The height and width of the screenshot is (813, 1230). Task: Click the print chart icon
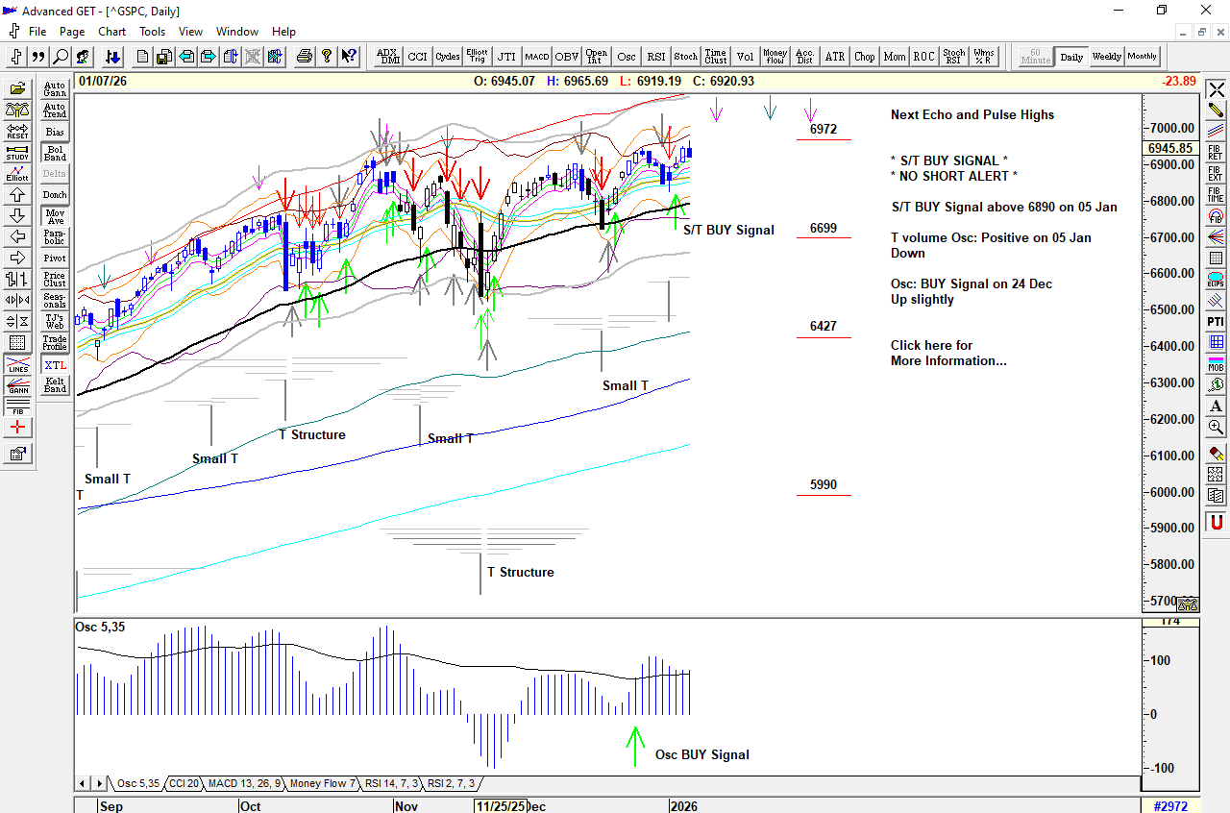click(x=305, y=57)
